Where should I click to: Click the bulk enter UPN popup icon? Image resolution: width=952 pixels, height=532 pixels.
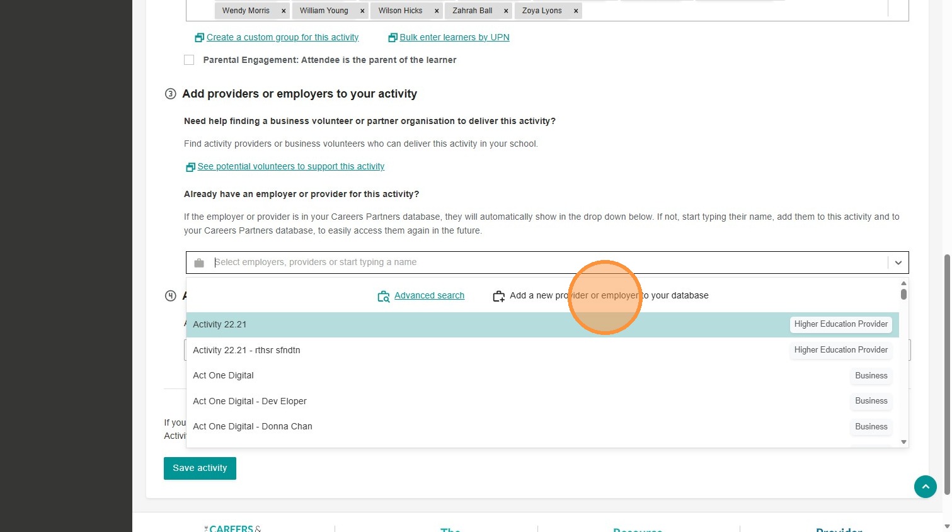pyautogui.click(x=393, y=38)
